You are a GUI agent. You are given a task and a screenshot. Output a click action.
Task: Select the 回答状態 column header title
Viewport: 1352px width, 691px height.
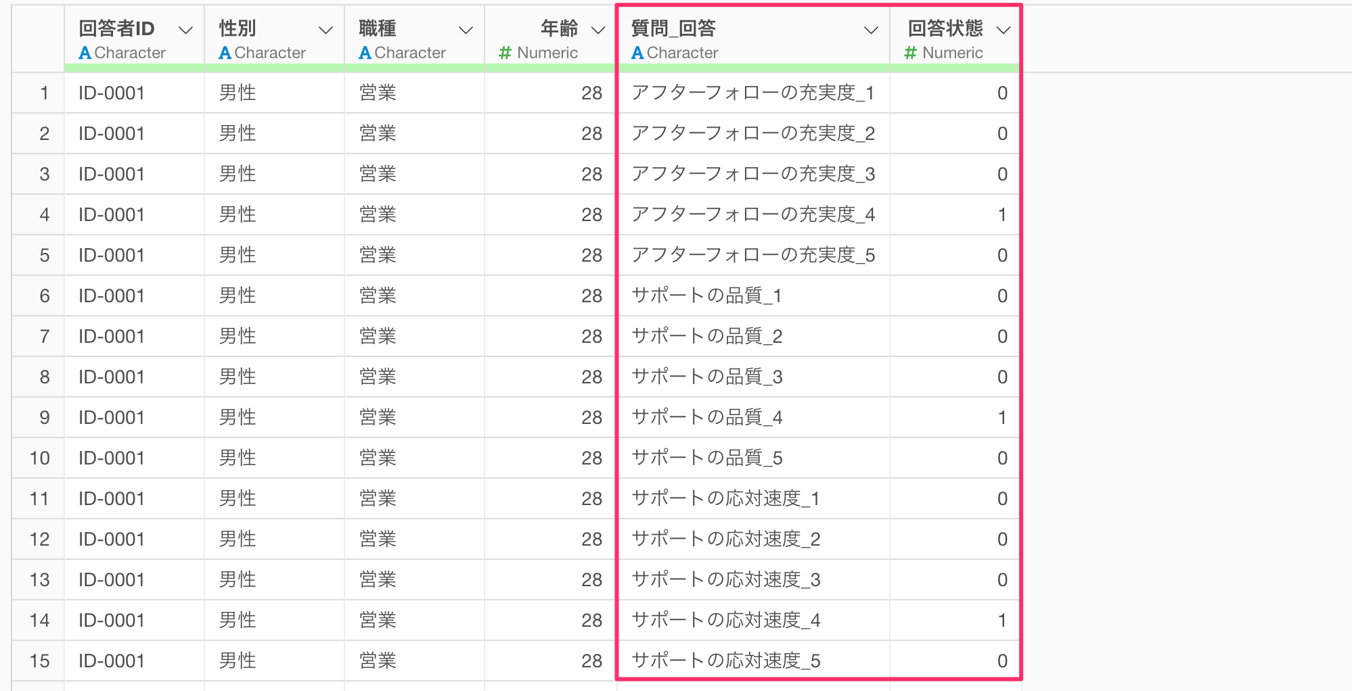point(945,28)
